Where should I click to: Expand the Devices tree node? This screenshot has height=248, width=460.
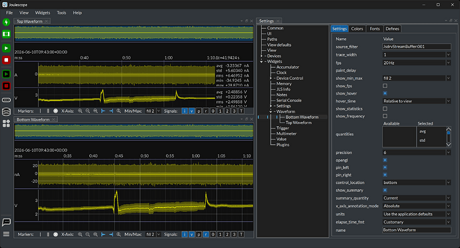point(262,56)
